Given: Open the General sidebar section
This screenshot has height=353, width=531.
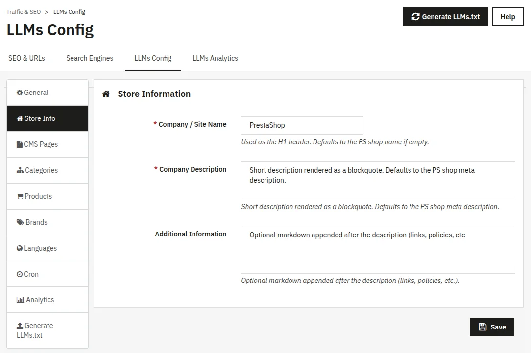Looking at the screenshot, I should pos(48,93).
